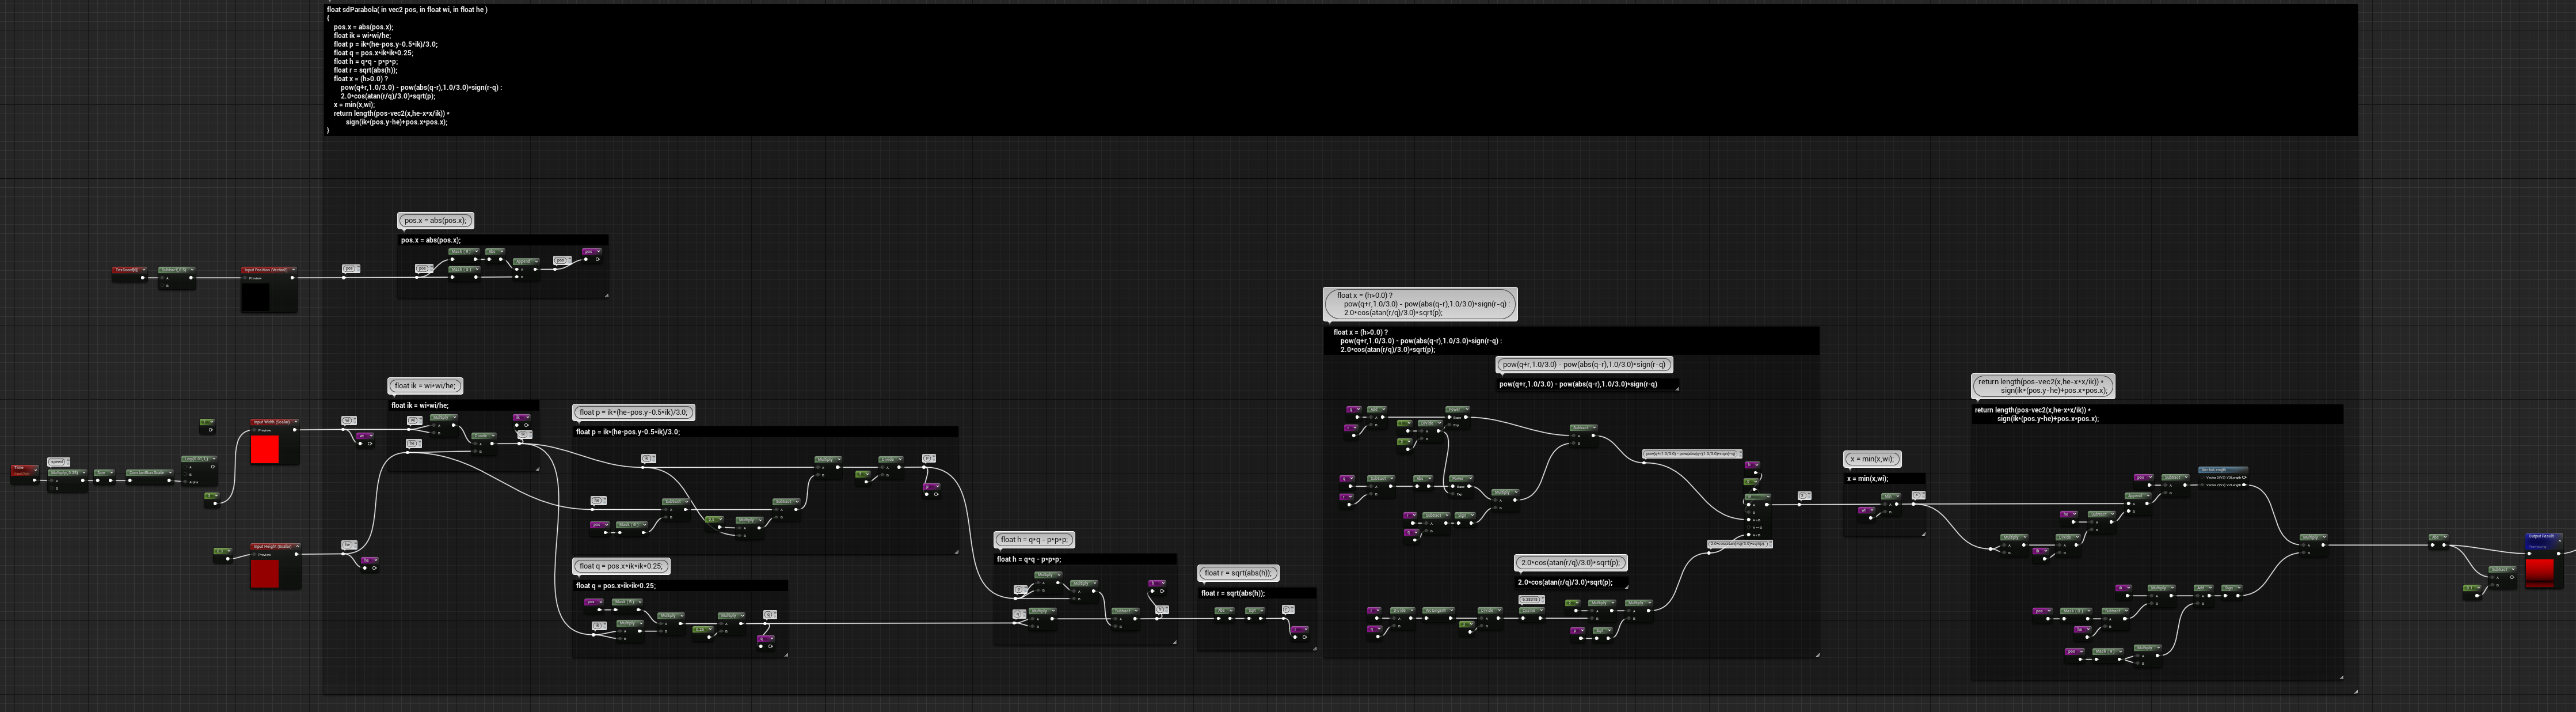Collapse the Output Result node preview
The width and height of the screenshot is (2576, 712).
[x=2560, y=541]
